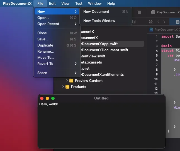This screenshot has width=180, height=151.
Task: Expand the Products folder
Action: pos(63,87)
